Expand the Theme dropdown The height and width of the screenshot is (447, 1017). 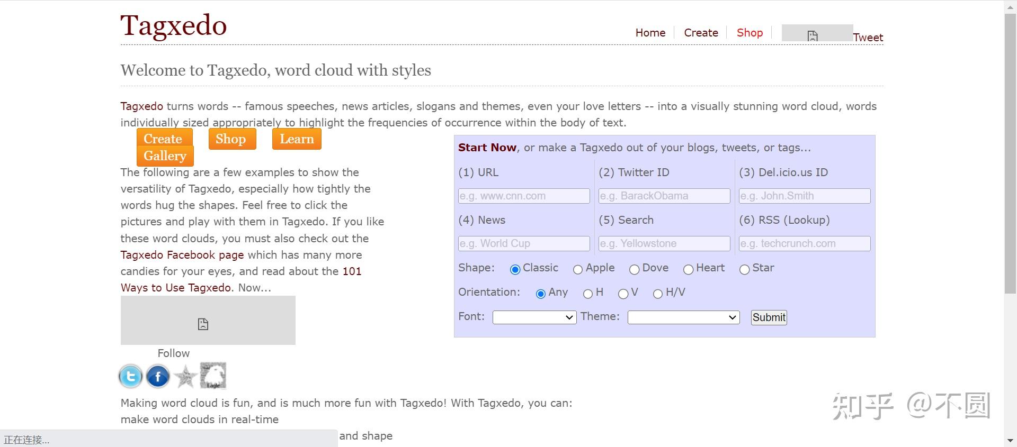pos(683,317)
